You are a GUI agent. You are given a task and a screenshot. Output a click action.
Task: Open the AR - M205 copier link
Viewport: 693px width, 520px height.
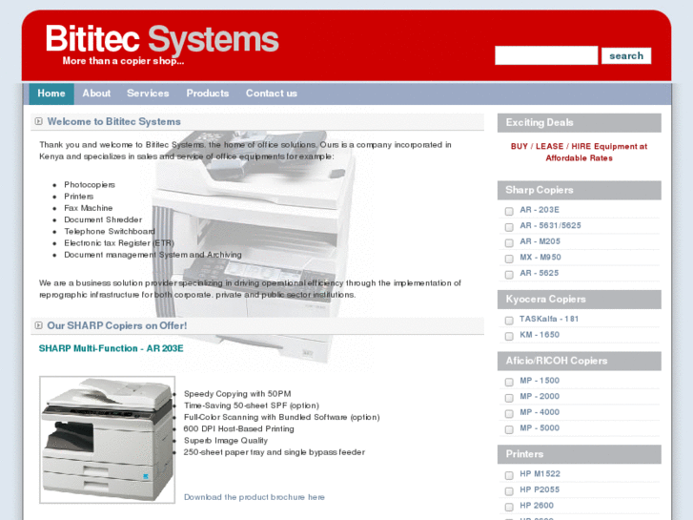(540, 241)
